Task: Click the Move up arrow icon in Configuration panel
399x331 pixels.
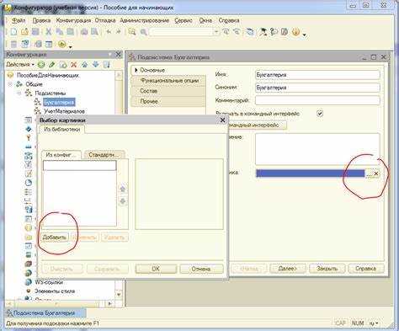Action: 85,65
